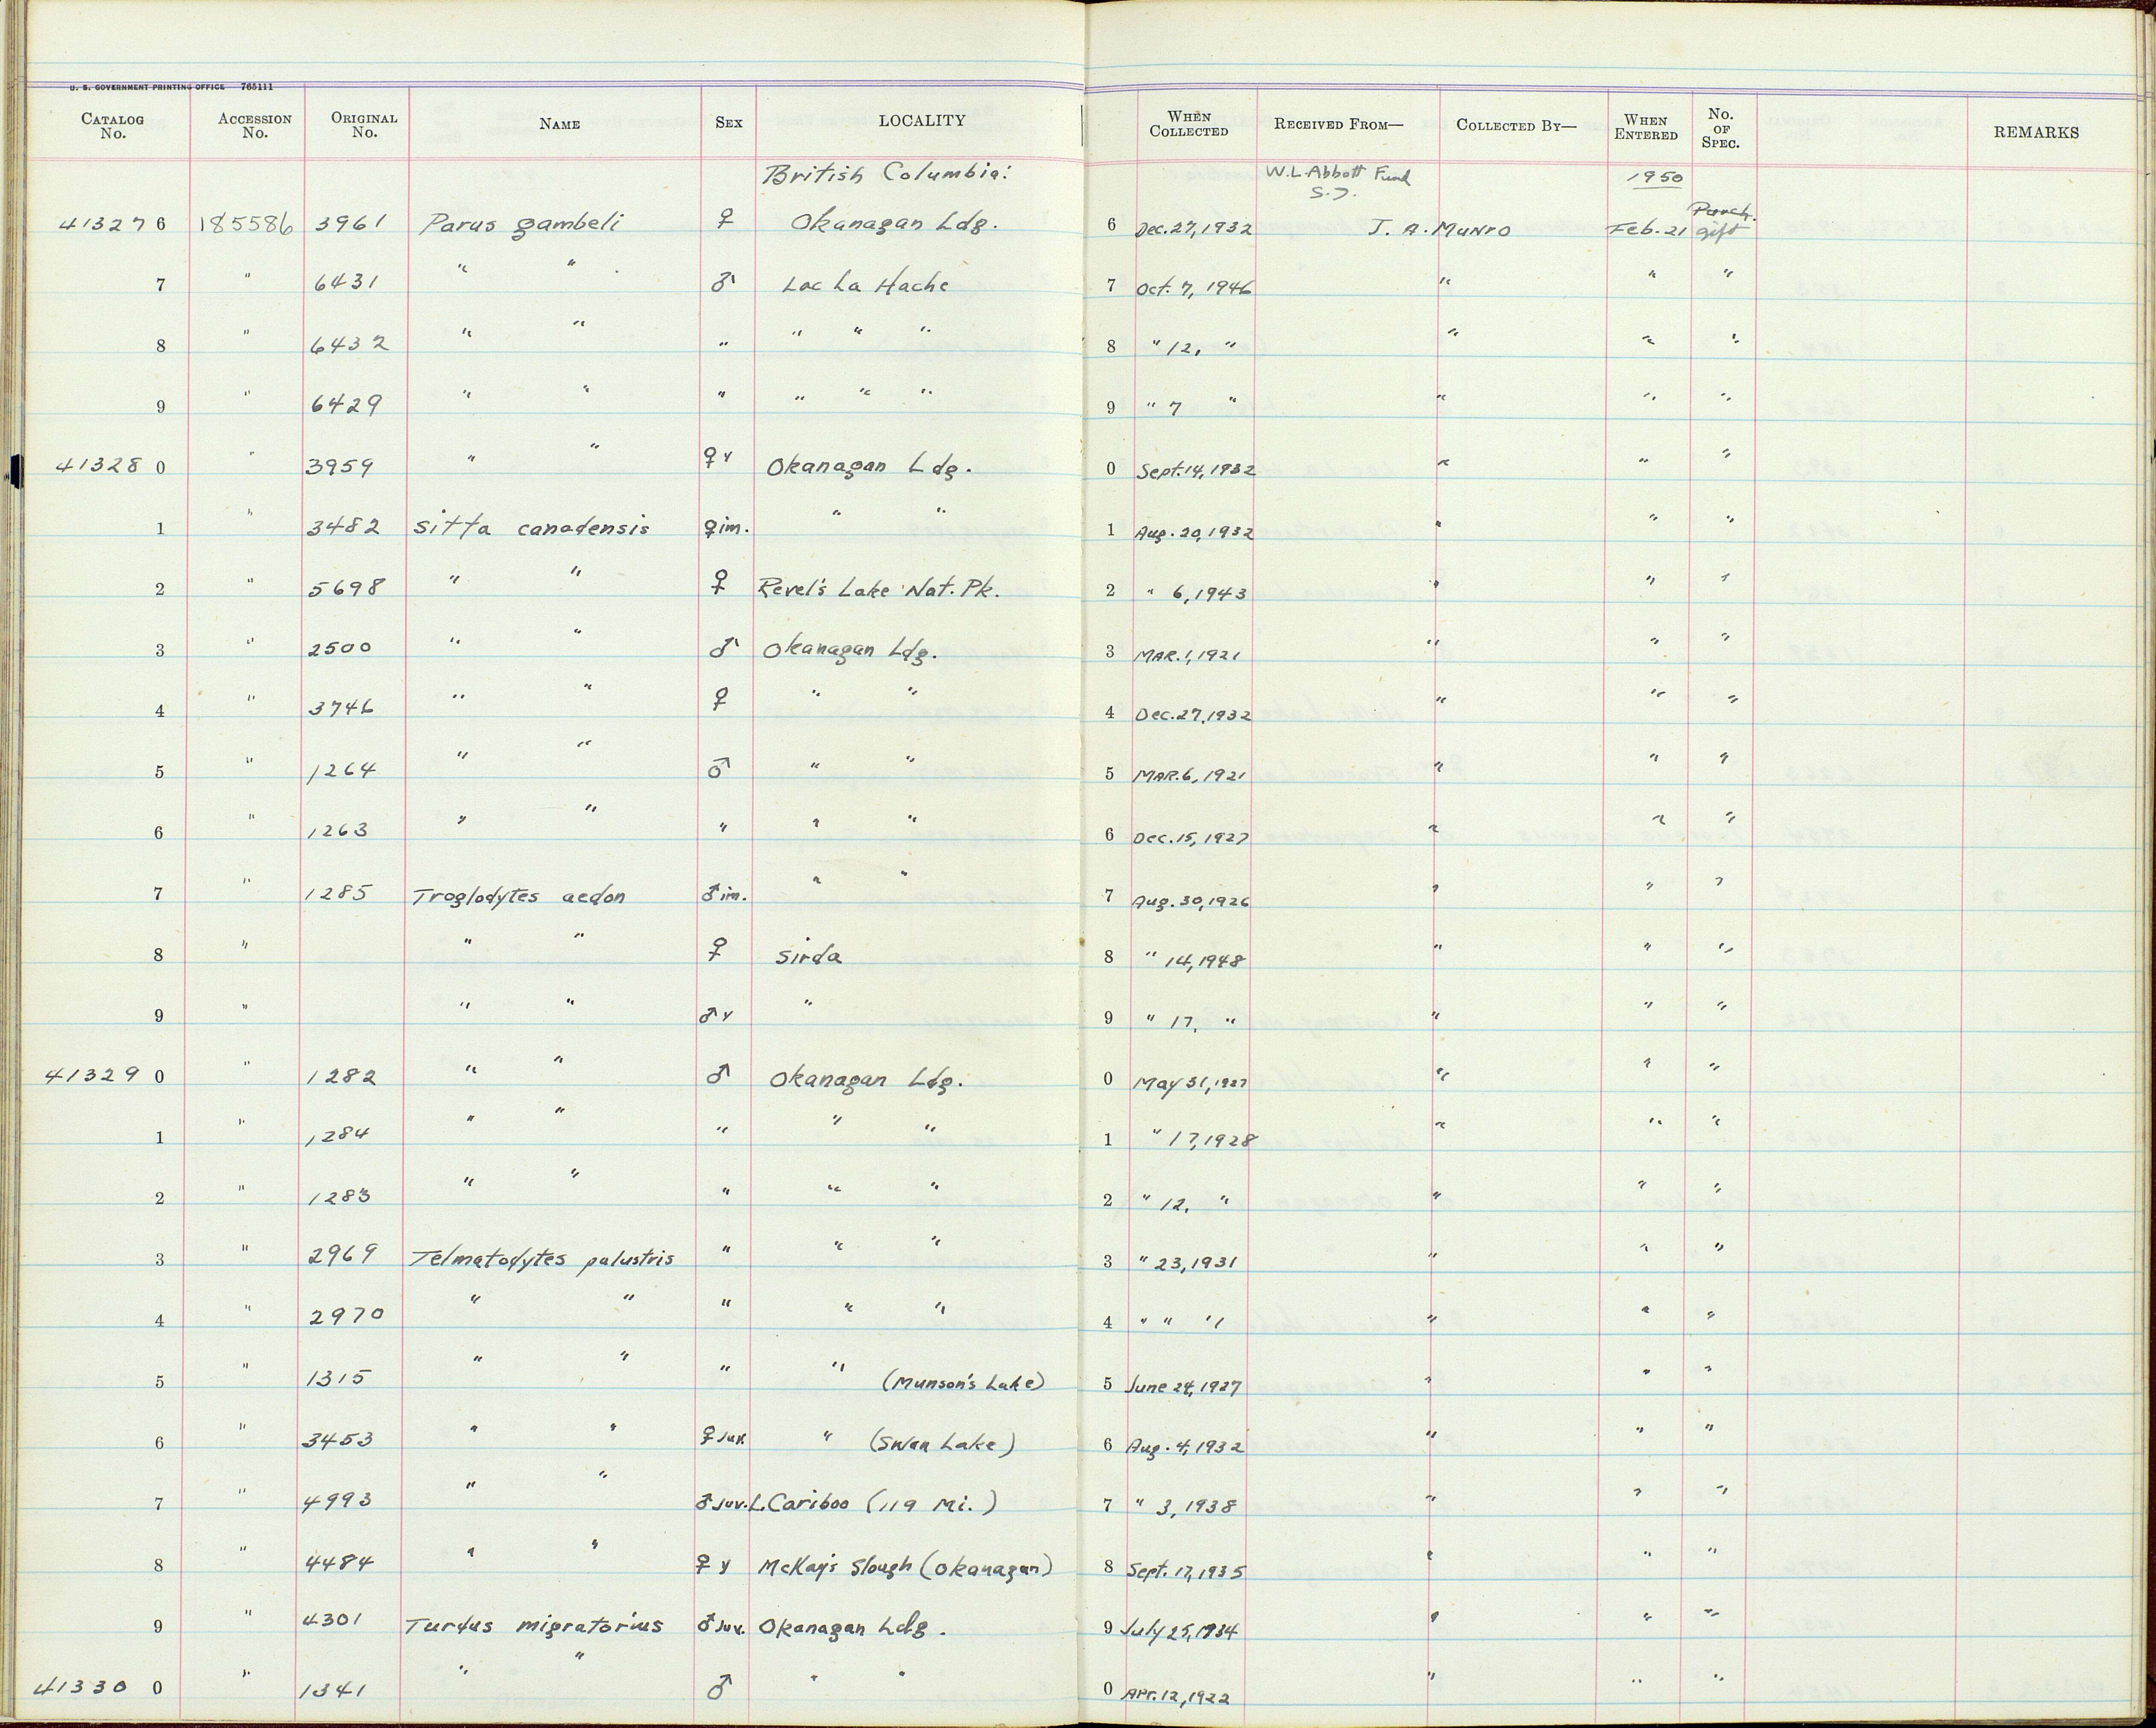This screenshot has width=2156, height=1728.
Task: Select original number 2969
Action: click(x=342, y=1254)
